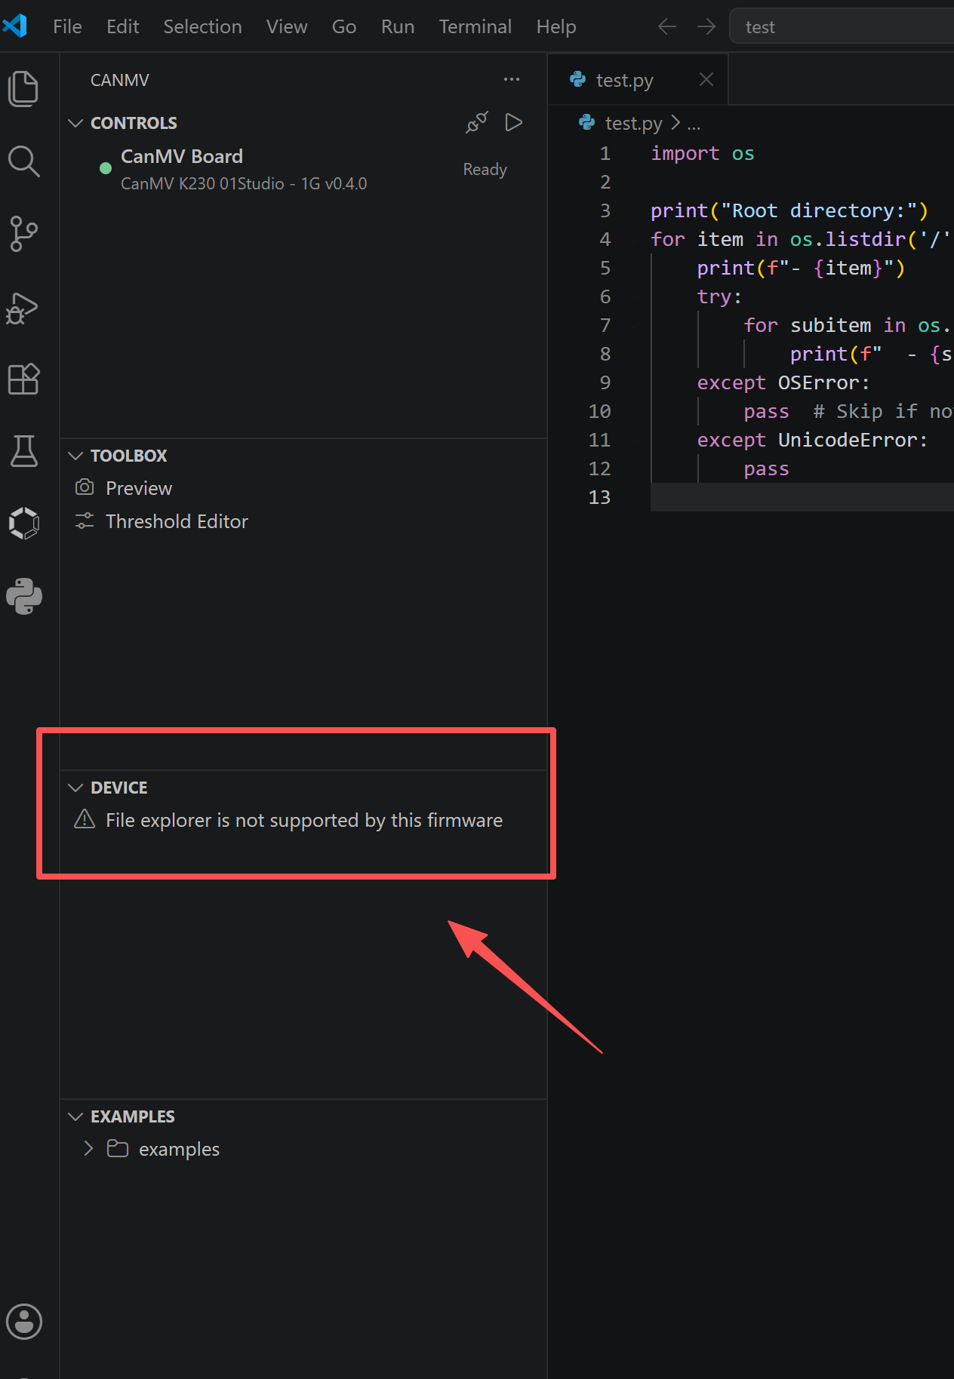Image resolution: width=954 pixels, height=1379 pixels.
Task: Open the Python view icon
Action: click(x=23, y=596)
